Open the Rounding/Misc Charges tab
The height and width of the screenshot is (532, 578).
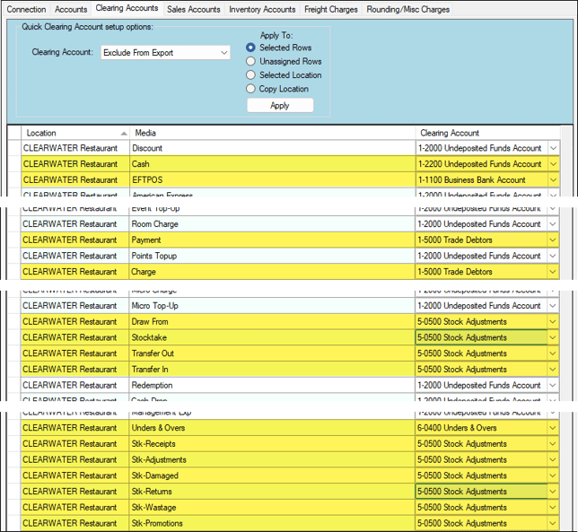408,9
